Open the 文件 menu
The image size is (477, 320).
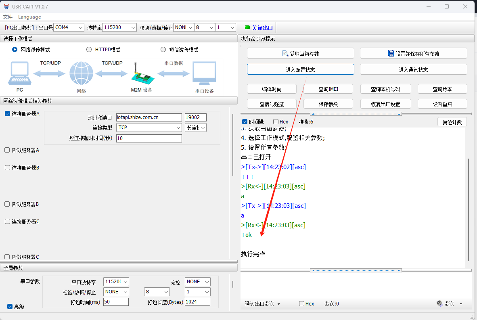point(8,17)
